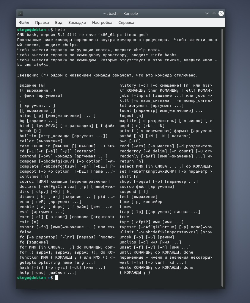This screenshot has width=250, height=303.
Task: Open the Файл menu
Action: [x=24, y=22]
